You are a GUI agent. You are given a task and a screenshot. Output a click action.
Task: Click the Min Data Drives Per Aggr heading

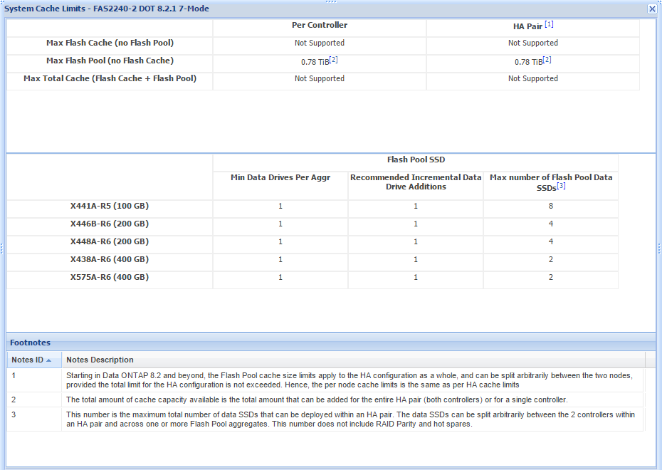(x=280, y=177)
